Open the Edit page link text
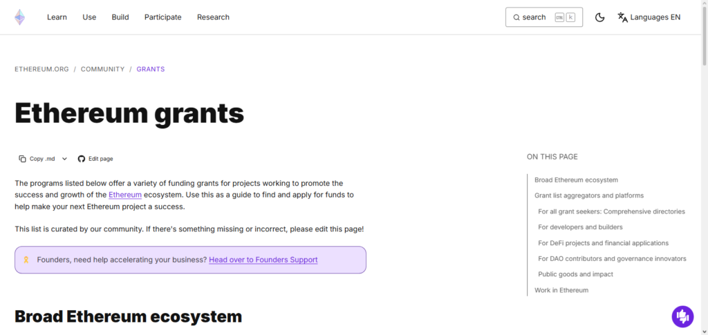Viewport: 708px width, 335px height. (101, 159)
